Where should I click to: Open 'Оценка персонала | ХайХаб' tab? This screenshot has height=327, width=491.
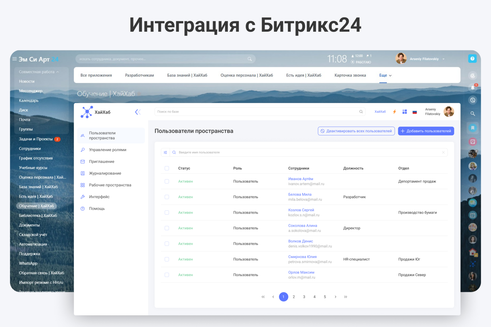pyautogui.click(x=247, y=75)
